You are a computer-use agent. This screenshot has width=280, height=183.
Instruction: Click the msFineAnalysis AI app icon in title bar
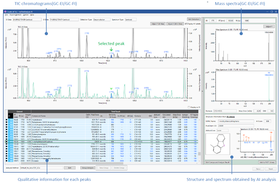[5, 12]
